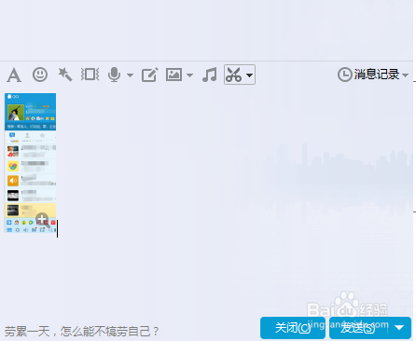Click in the message input area
Screen dimensions: 416x341
coord(206,202)
